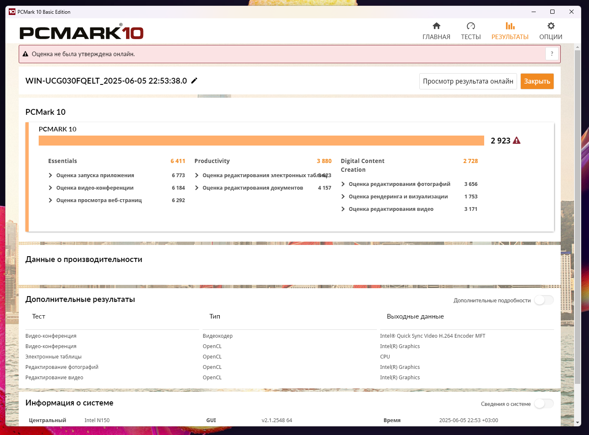Click the Productivity heading
The height and width of the screenshot is (435, 589).
[x=212, y=161]
